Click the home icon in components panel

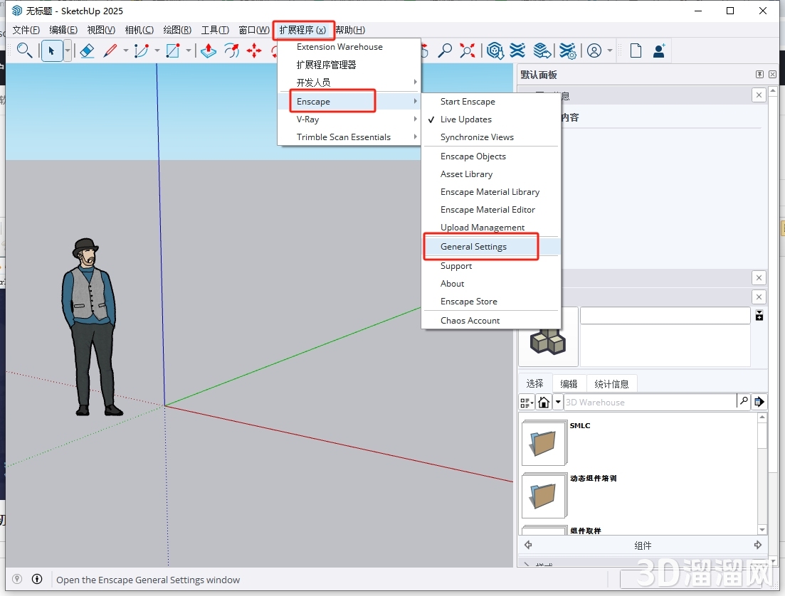[544, 403]
